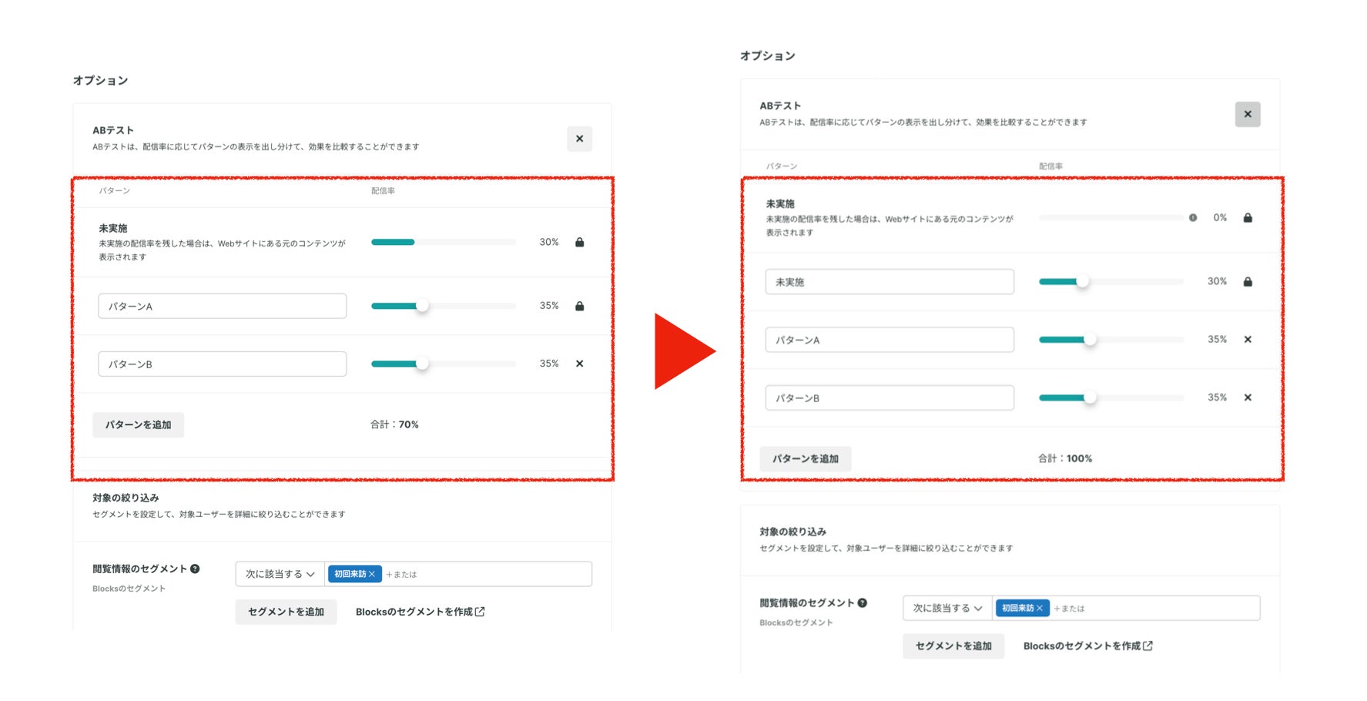Viewport: 1367px width, 701px height.
Task: Remove 初回来訪 tag in left panel
Action: (x=372, y=574)
